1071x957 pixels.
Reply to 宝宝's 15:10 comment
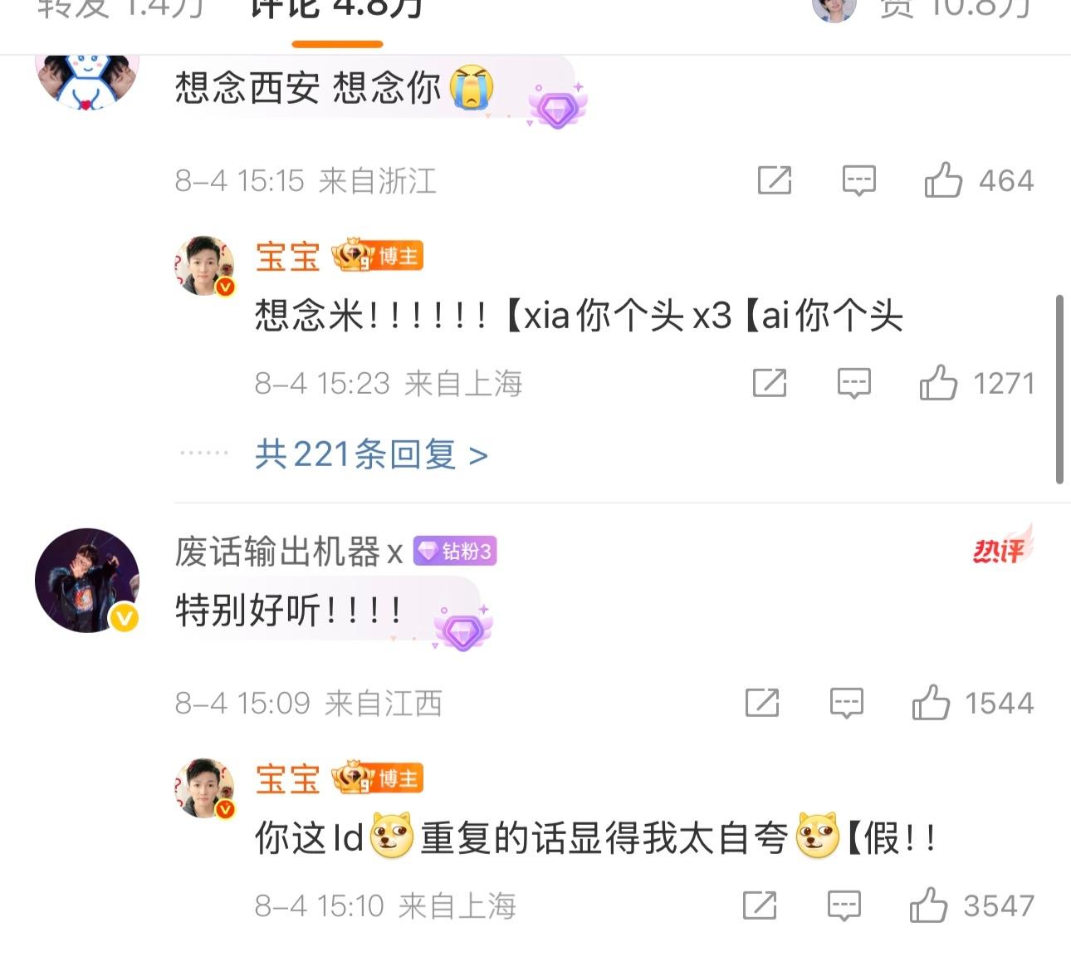844,905
